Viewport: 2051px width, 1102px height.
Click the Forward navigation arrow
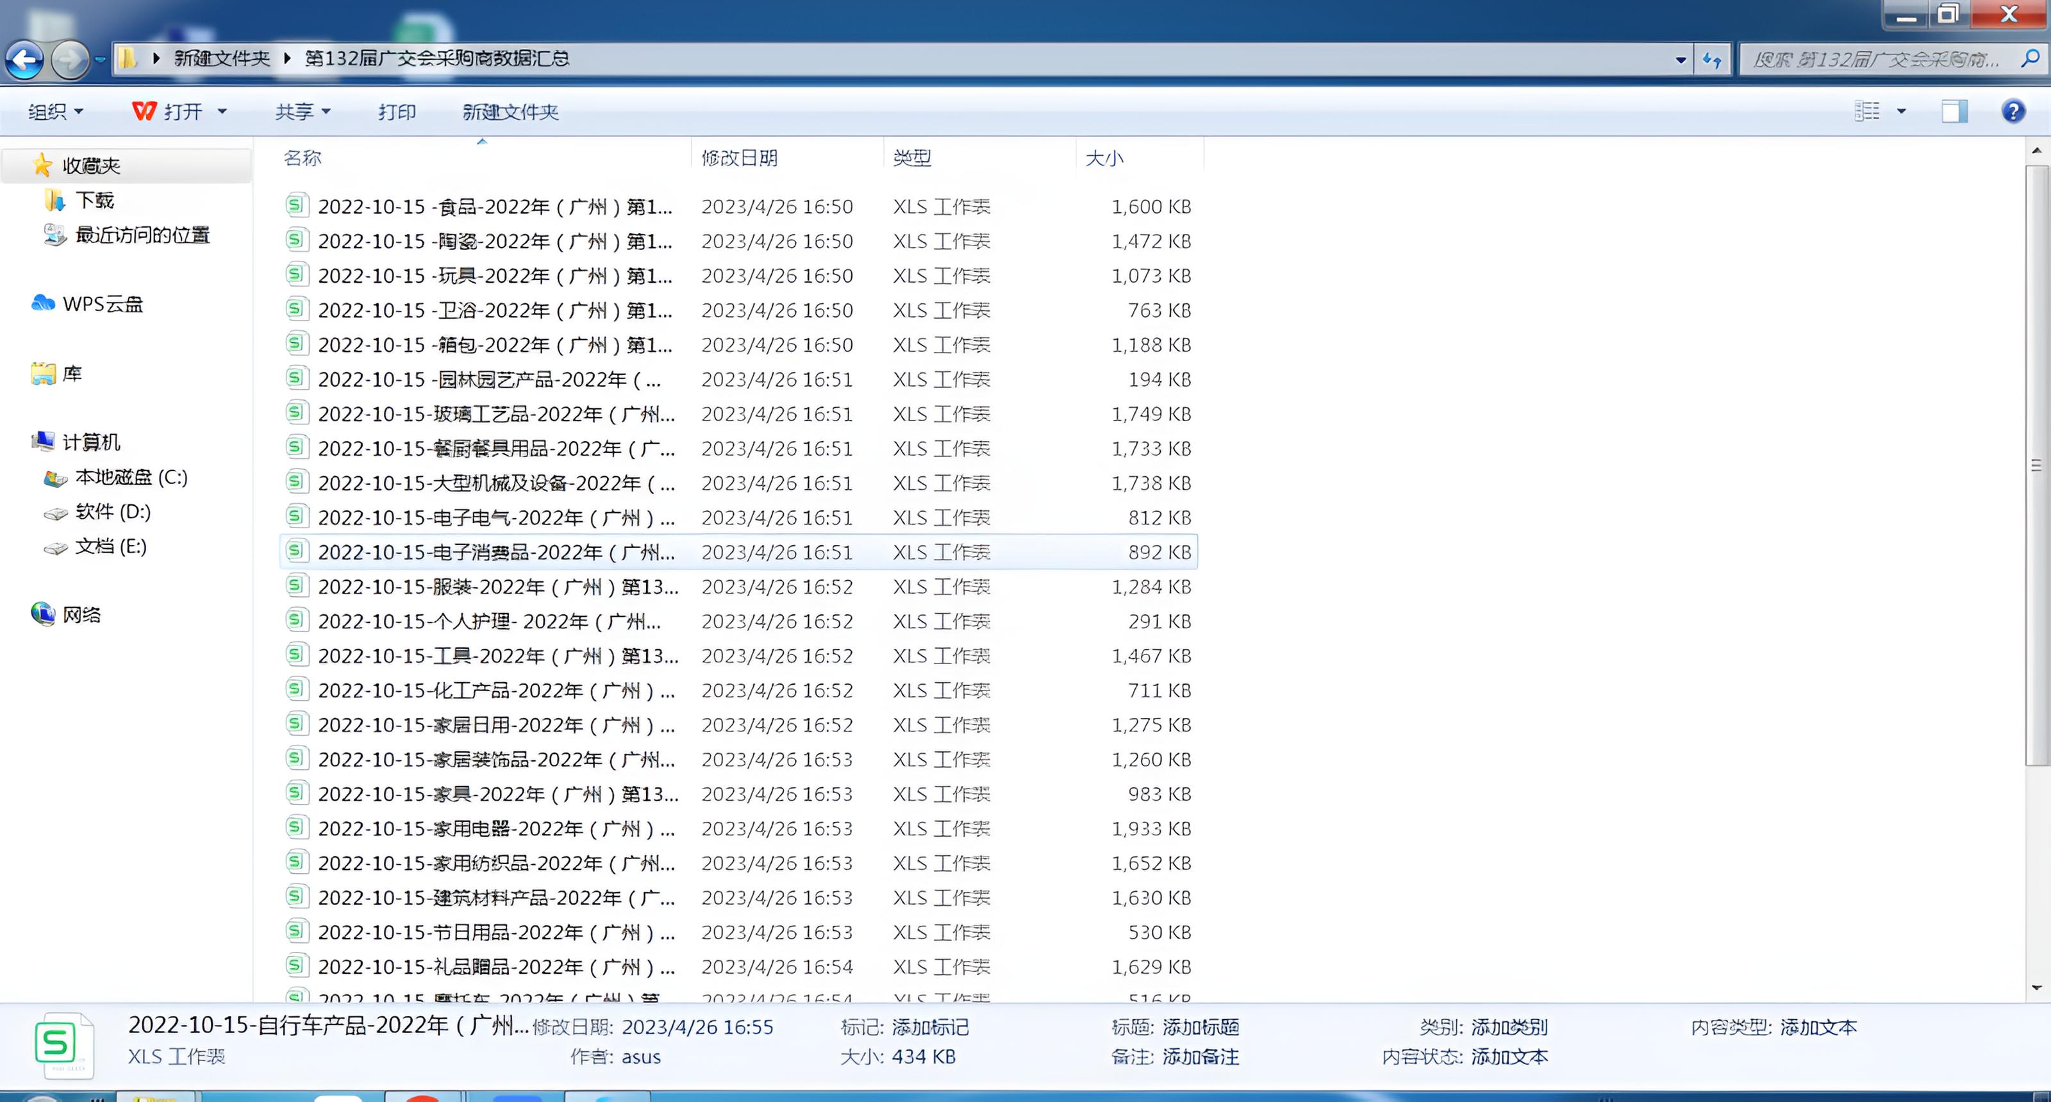[x=70, y=59]
